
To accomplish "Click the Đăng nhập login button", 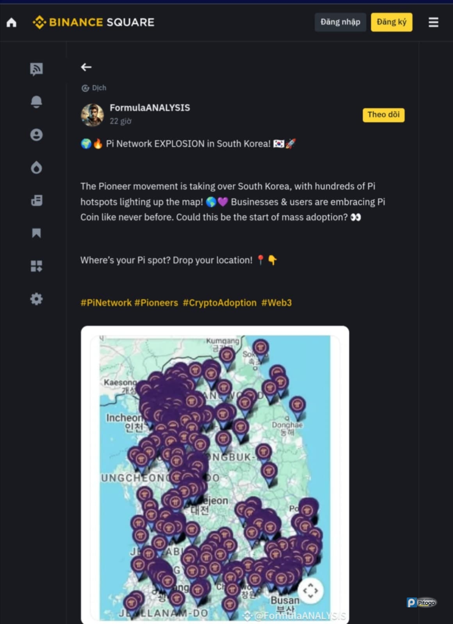I will [340, 22].
